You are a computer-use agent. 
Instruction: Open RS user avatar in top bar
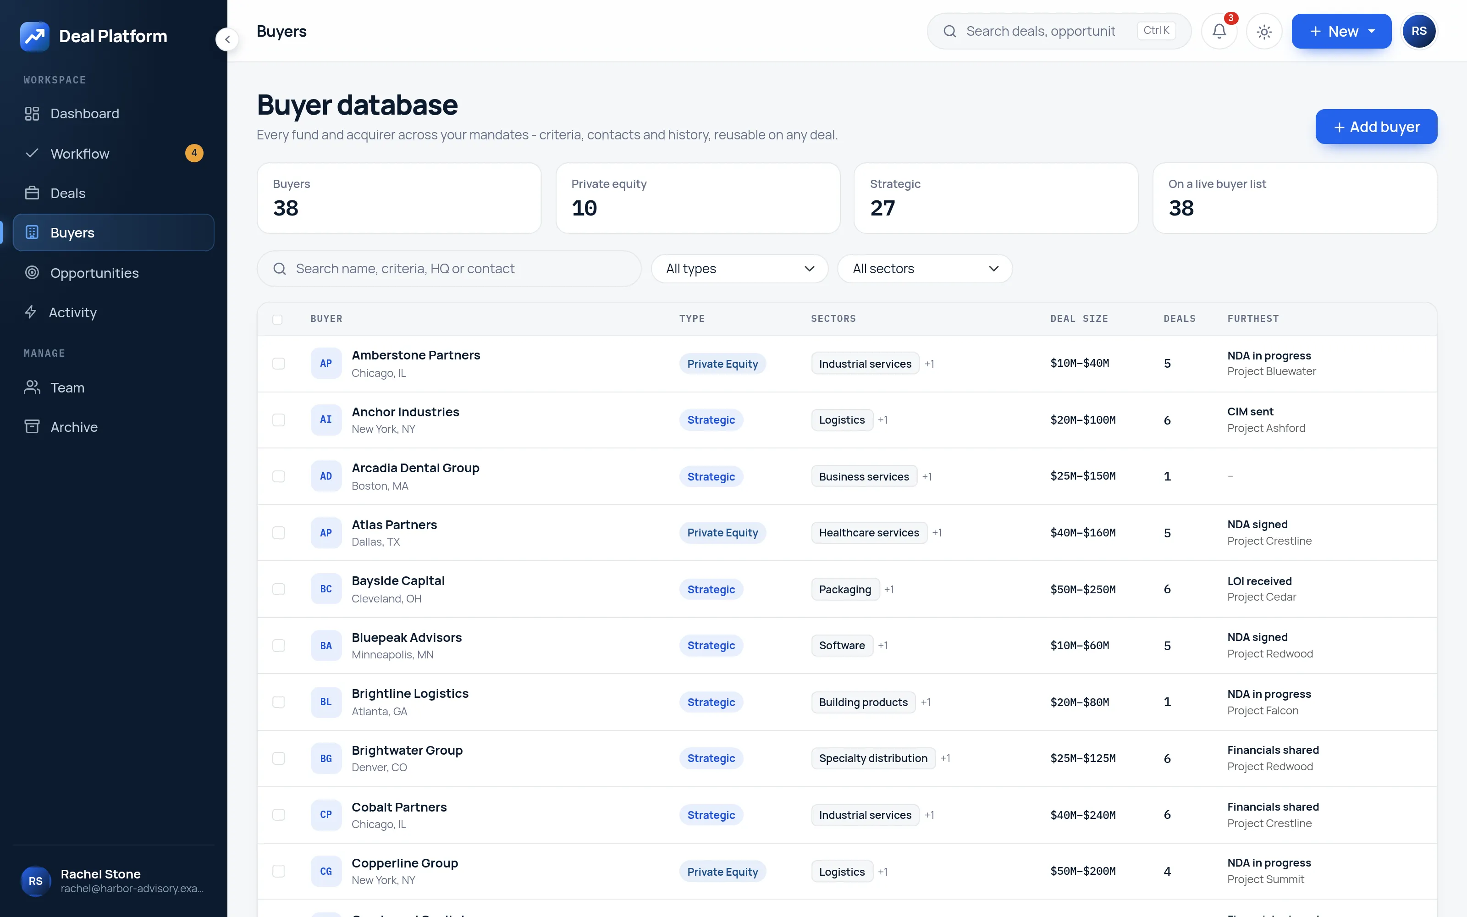click(1418, 32)
